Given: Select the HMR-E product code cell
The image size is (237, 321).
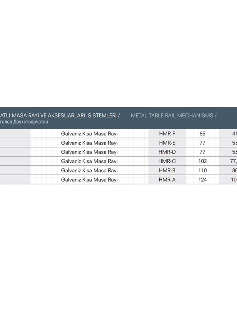Looking at the screenshot, I should pos(167,143).
